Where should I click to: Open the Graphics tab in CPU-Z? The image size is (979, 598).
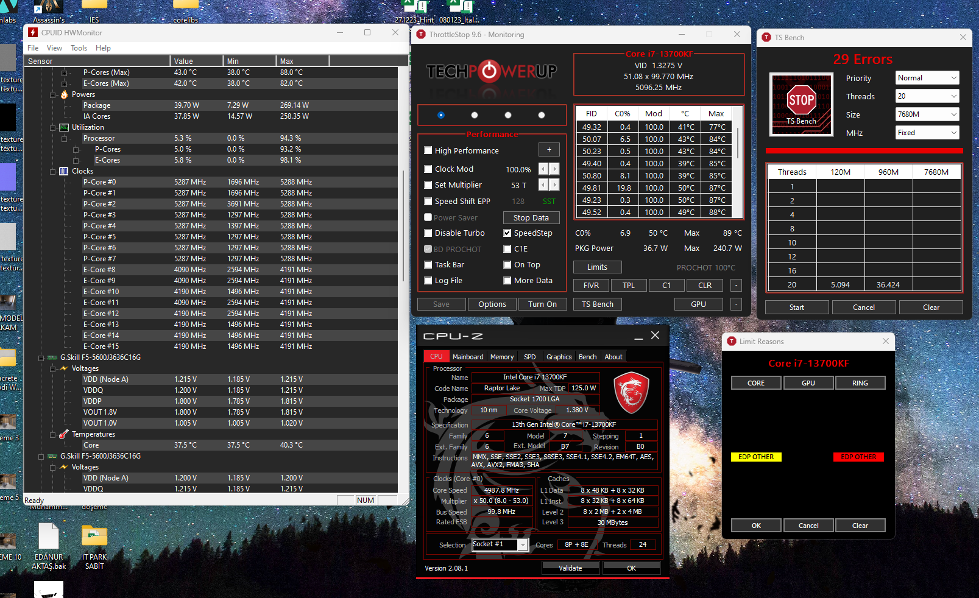pos(559,357)
